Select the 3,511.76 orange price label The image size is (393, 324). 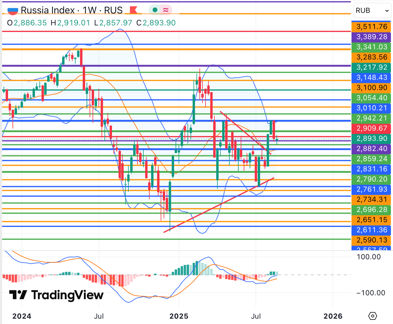[371, 27]
